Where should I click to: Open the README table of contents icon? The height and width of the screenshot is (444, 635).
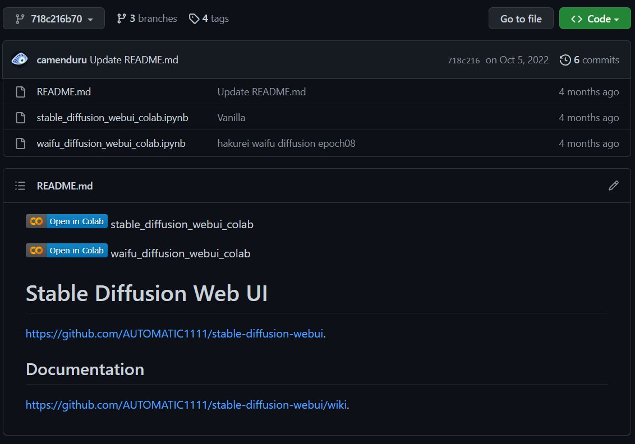click(20, 185)
